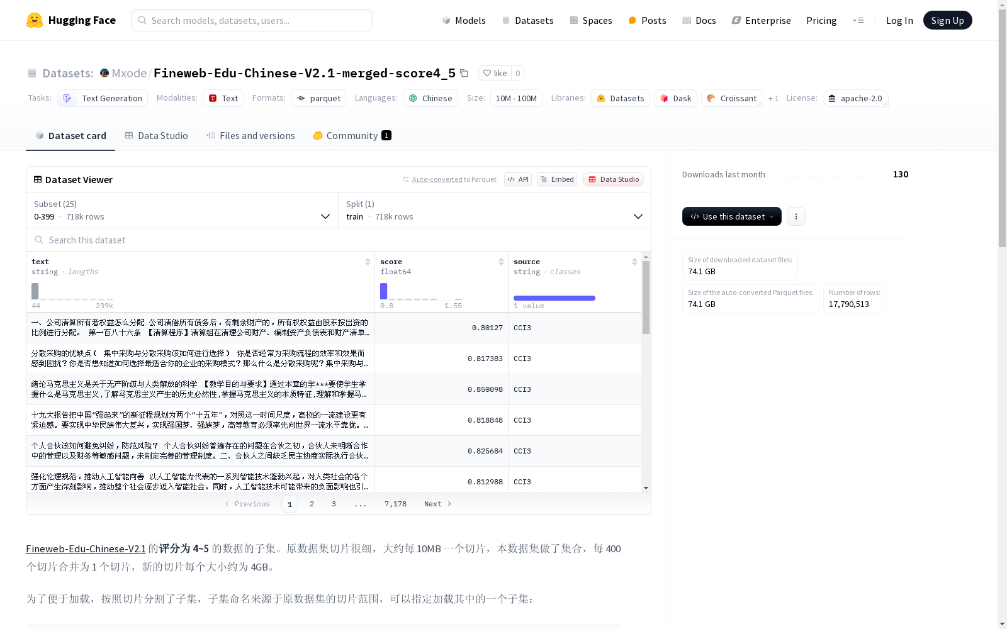Click the Mxode author link
The image size is (1007, 629).
tap(129, 73)
